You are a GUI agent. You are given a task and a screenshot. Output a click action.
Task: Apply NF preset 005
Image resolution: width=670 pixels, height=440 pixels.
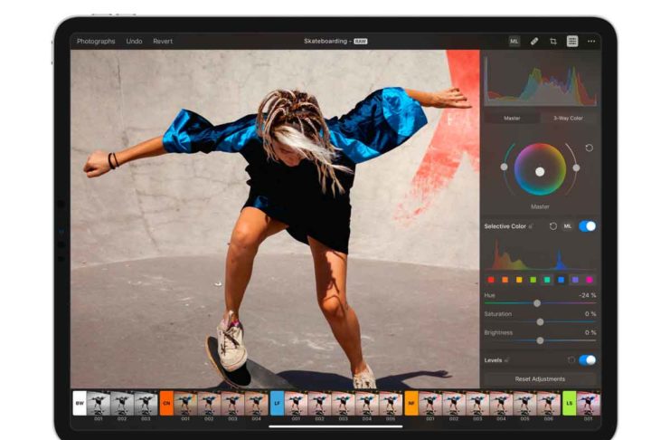click(525, 403)
